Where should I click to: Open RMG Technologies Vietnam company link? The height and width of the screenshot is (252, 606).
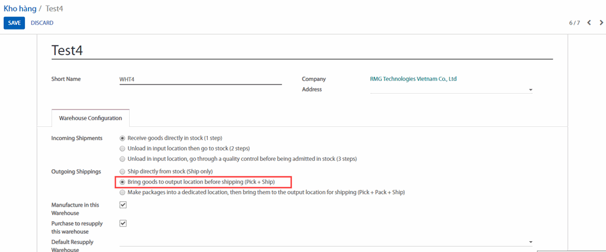tap(413, 79)
